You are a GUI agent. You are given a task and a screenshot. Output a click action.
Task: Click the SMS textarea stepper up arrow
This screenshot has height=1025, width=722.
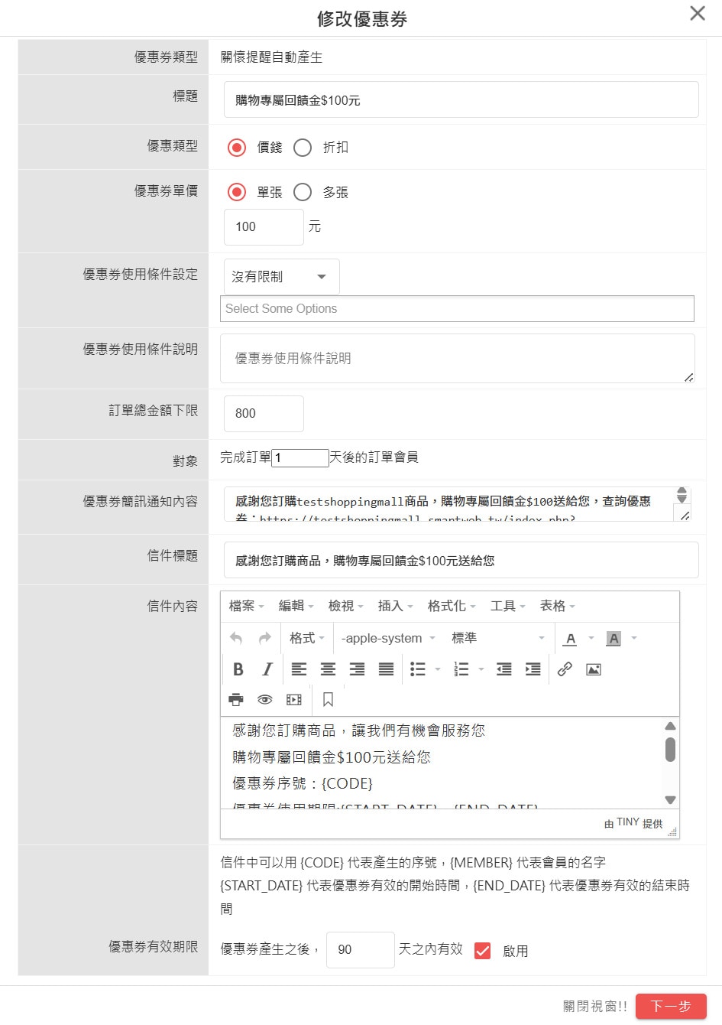pyautogui.click(x=682, y=490)
